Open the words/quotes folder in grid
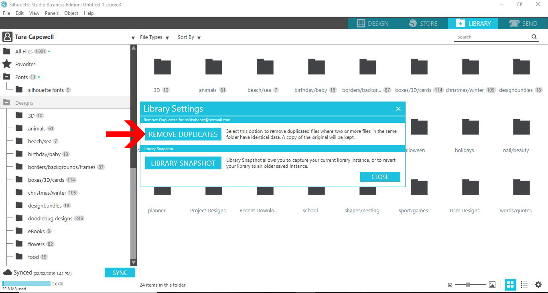Image resolution: width=548 pixels, height=293 pixels. point(522,187)
